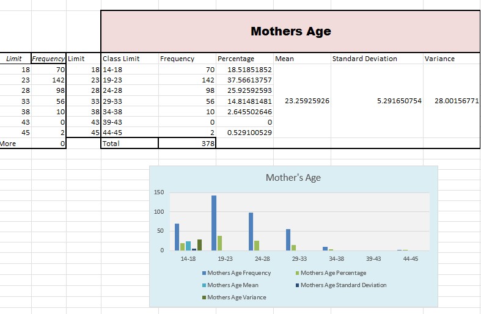This screenshot has height=314, width=481.
Task: Select the percentage cell 0.529100529
Action: [244, 133]
